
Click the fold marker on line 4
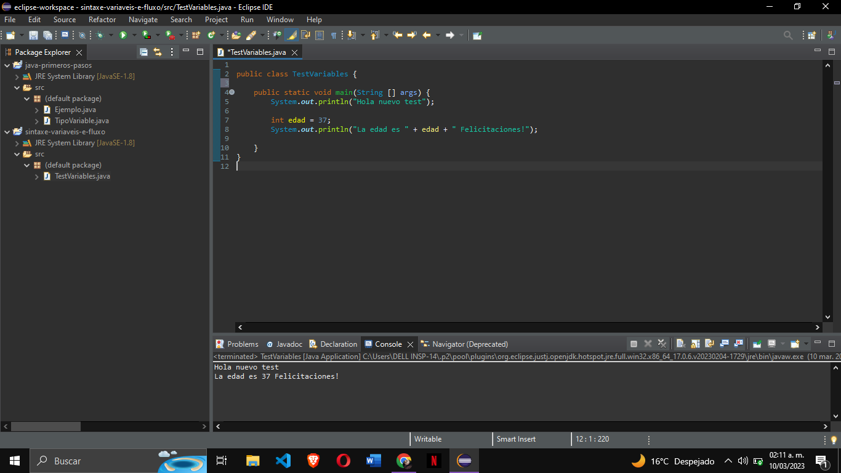tap(232, 92)
